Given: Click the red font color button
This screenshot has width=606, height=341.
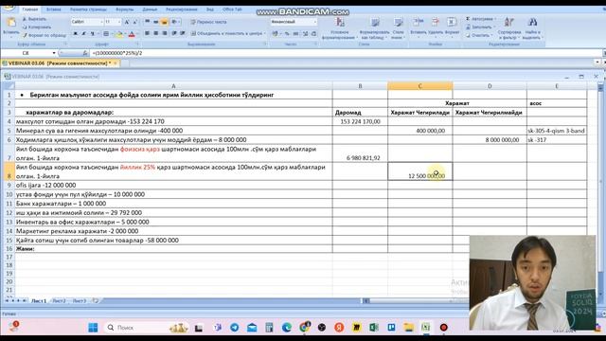Looking at the screenshot, I should (132, 34).
